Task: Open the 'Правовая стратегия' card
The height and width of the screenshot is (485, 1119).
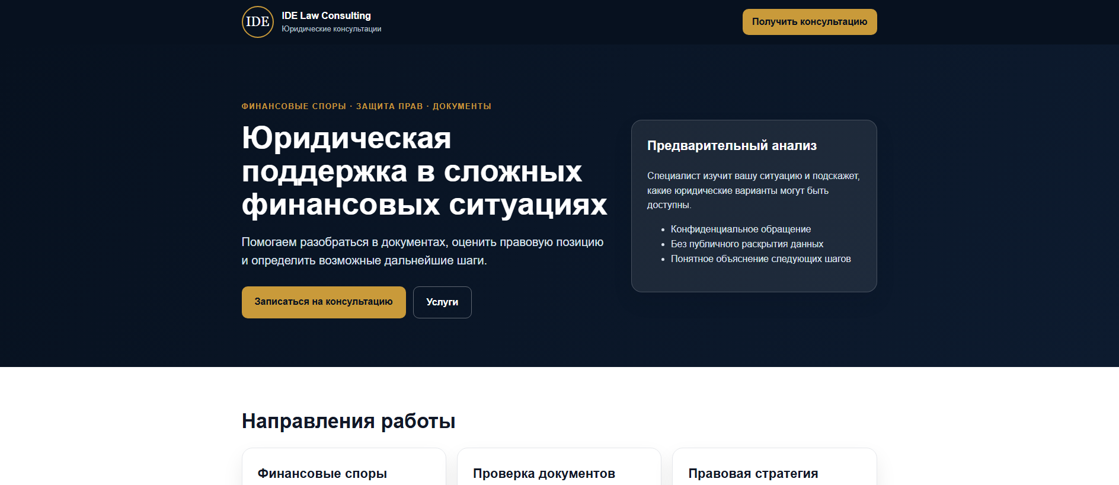Action: click(775, 467)
